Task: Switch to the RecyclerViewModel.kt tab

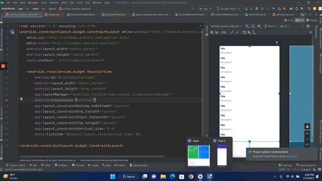Action: (x=81, y=15)
